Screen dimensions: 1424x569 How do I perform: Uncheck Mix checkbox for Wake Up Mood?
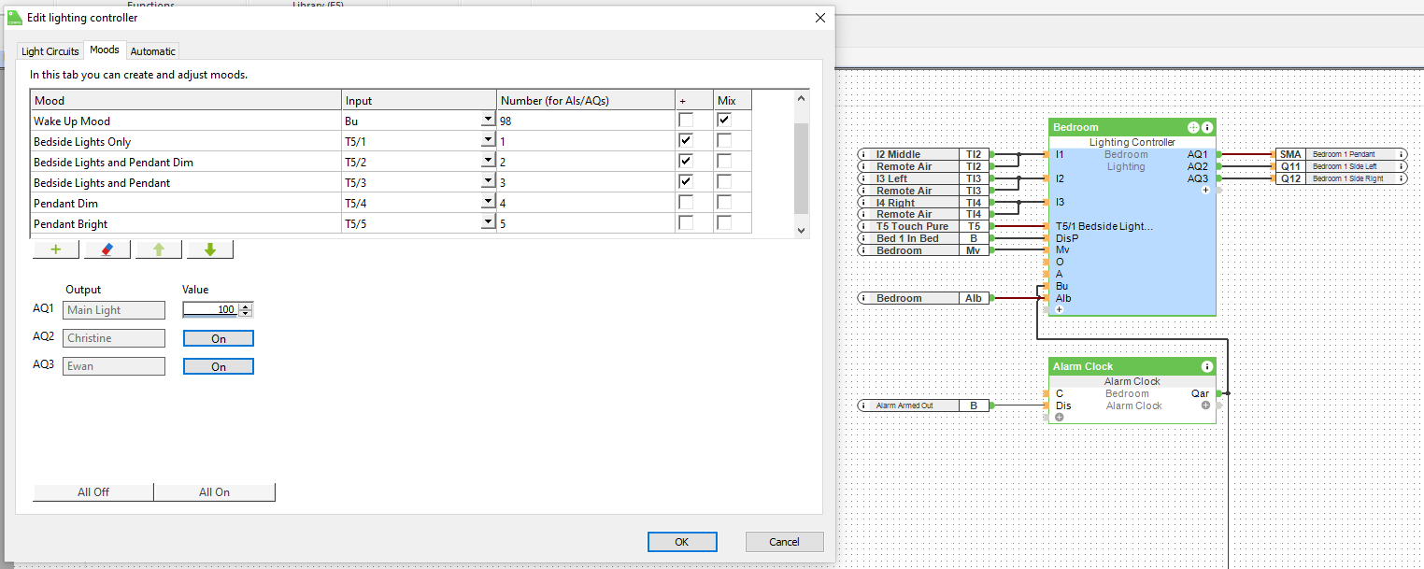(724, 121)
